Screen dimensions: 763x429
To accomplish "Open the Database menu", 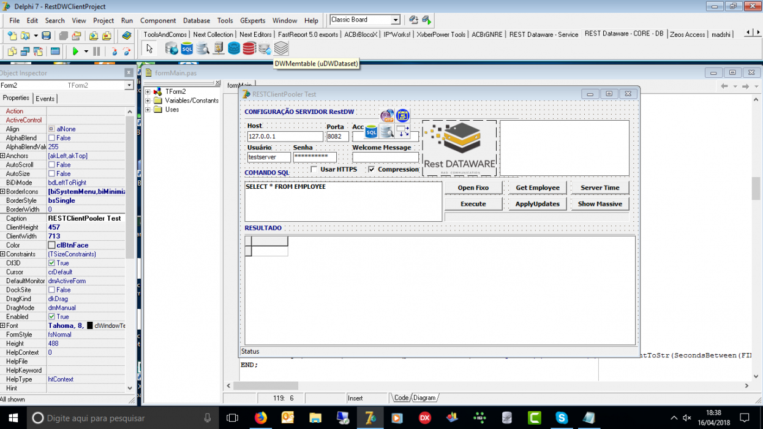I will (196, 20).
